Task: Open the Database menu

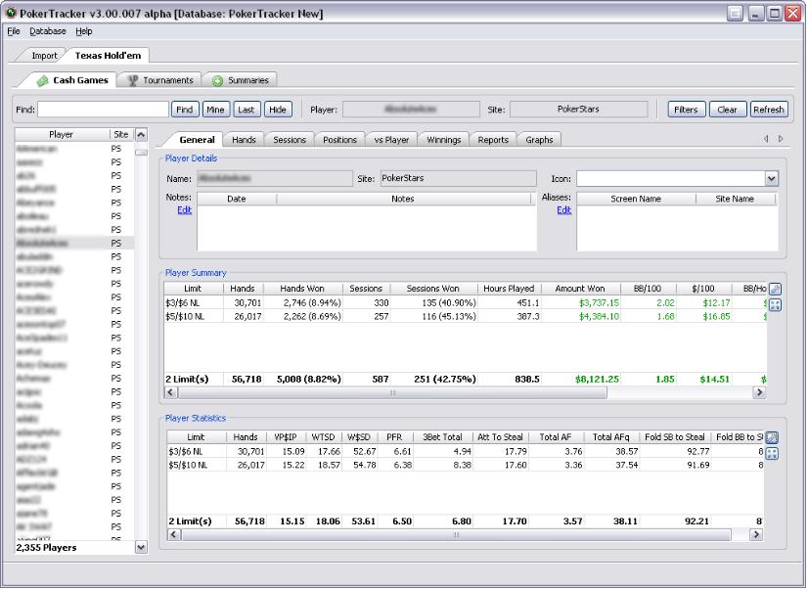Action: (47, 31)
